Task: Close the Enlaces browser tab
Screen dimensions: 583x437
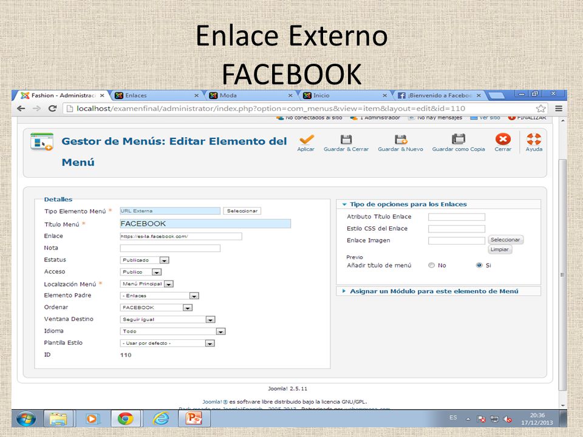Action: coord(196,95)
